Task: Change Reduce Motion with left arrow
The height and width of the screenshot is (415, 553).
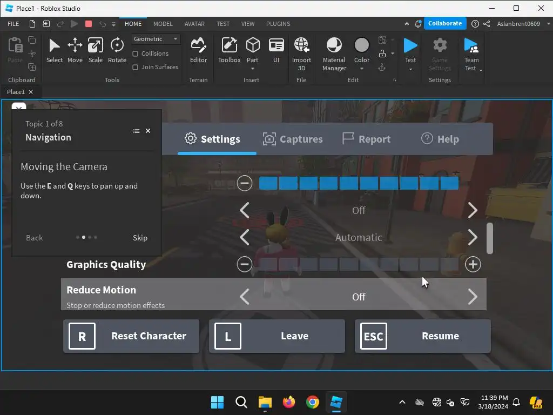Action: pyautogui.click(x=245, y=297)
